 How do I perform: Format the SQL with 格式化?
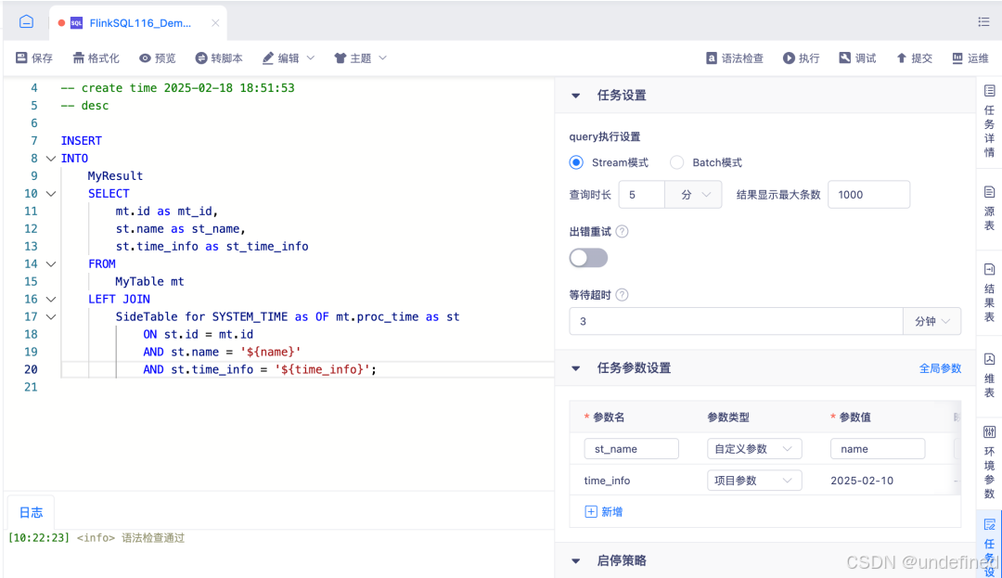96,58
